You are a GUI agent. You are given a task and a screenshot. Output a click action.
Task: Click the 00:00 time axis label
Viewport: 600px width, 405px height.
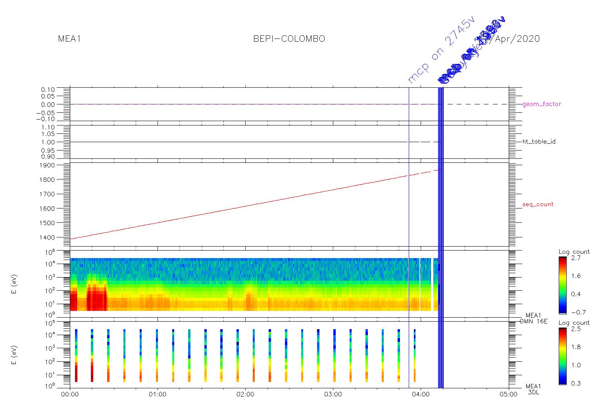pyautogui.click(x=70, y=395)
